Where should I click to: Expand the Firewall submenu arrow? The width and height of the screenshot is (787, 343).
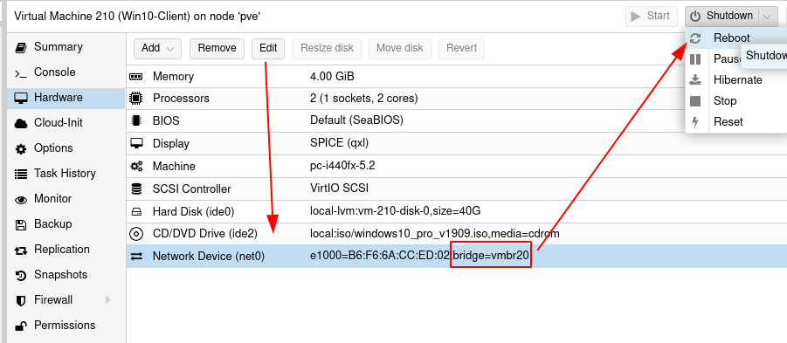coord(107,300)
